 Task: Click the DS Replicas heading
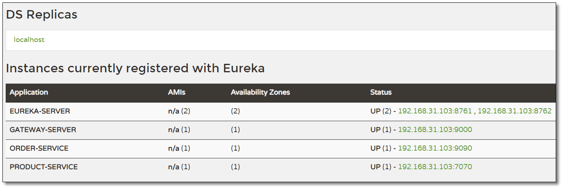point(41,15)
